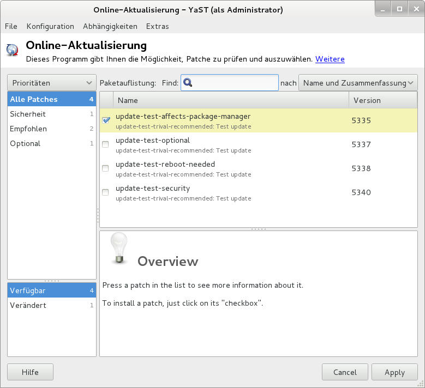Open the Abhängigkeiten menu
The image size is (425, 388).
(x=110, y=26)
